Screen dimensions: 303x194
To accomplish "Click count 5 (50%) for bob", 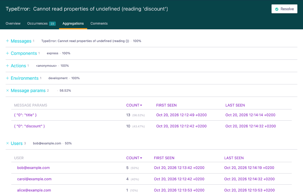I will [132, 168].
